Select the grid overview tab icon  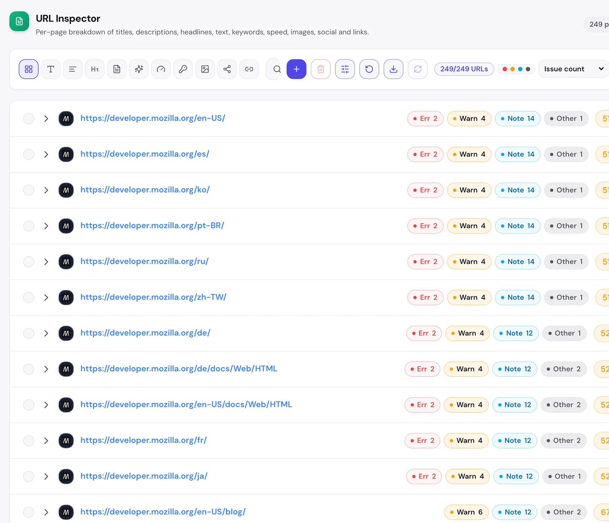(x=29, y=69)
